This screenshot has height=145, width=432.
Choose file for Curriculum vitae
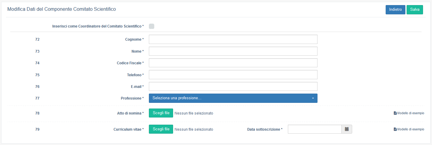coord(161,129)
